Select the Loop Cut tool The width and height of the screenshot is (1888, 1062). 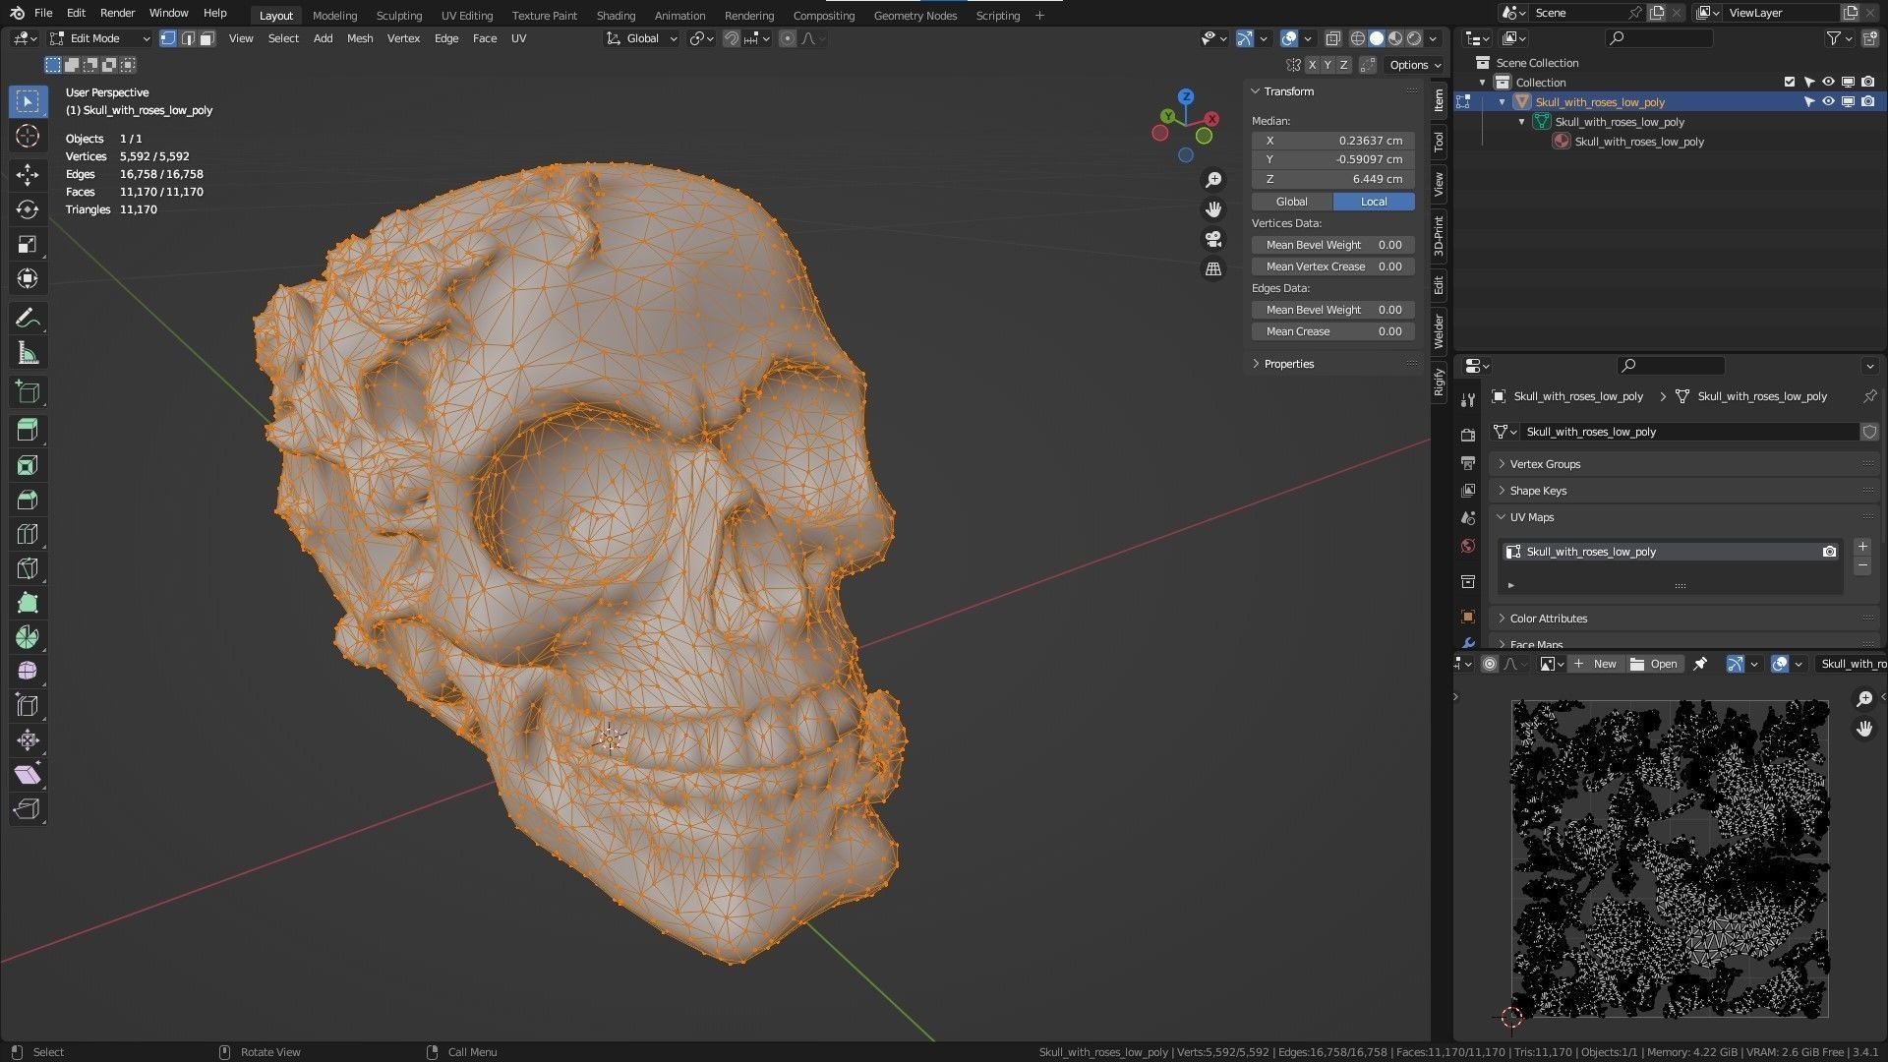(x=28, y=534)
